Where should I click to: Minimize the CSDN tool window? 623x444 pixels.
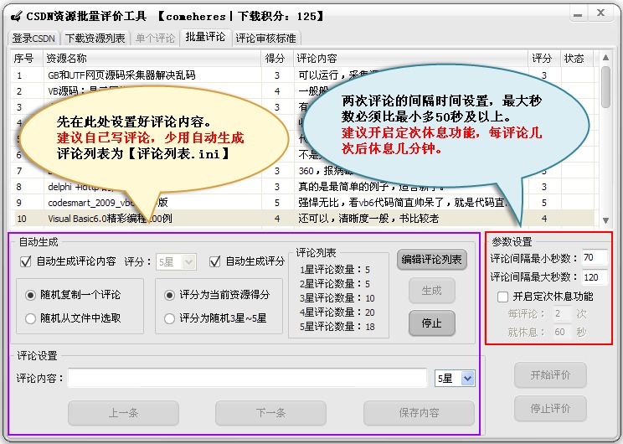click(578, 14)
